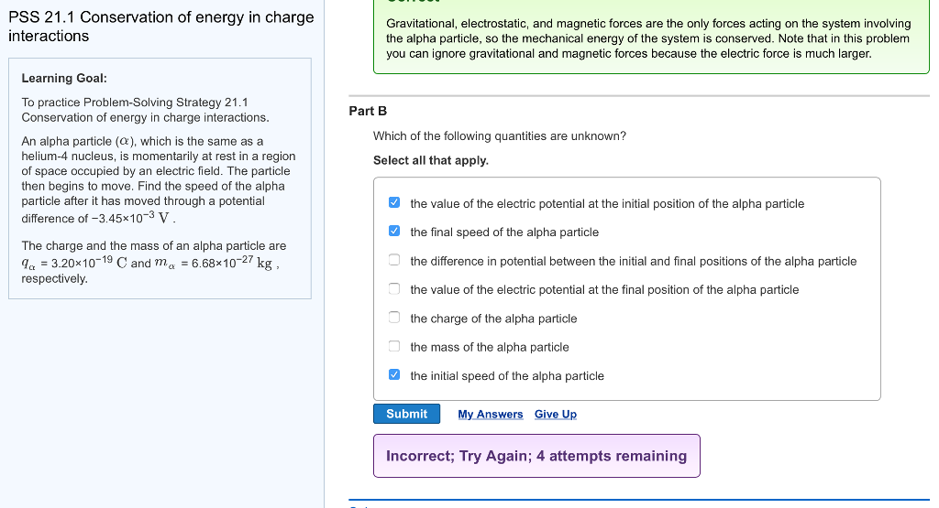Click the potential difference value −3.45×10⁻³ V
The width and height of the screenshot is (939, 508).
click(x=129, y=219)
